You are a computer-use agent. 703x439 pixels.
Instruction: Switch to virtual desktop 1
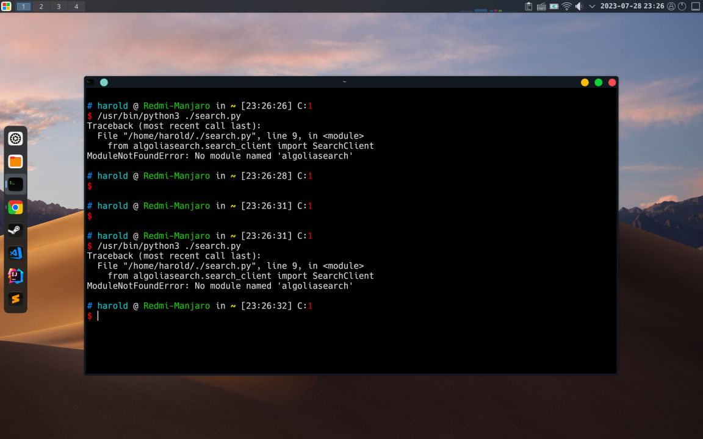tap(24, 6)
